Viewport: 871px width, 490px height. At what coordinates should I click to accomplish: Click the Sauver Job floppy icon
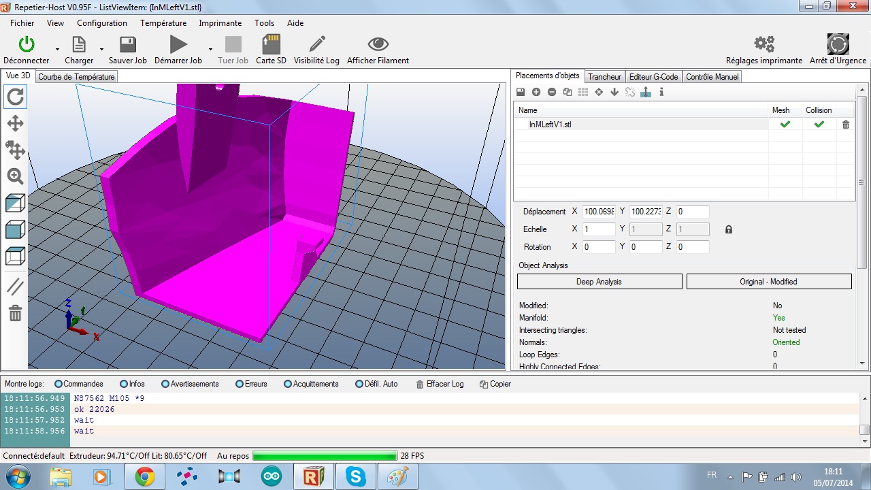point(128,44)
